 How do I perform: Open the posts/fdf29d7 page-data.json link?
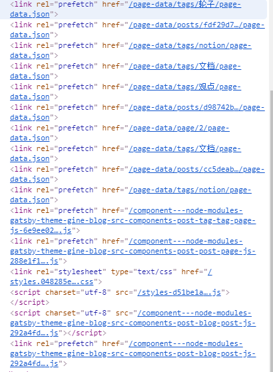(196, 25)
